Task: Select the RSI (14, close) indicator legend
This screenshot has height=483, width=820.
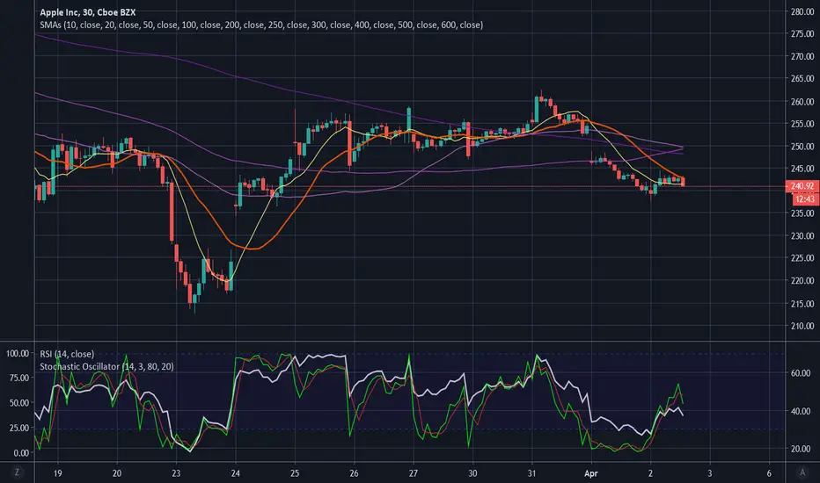Action: [67, 354]
